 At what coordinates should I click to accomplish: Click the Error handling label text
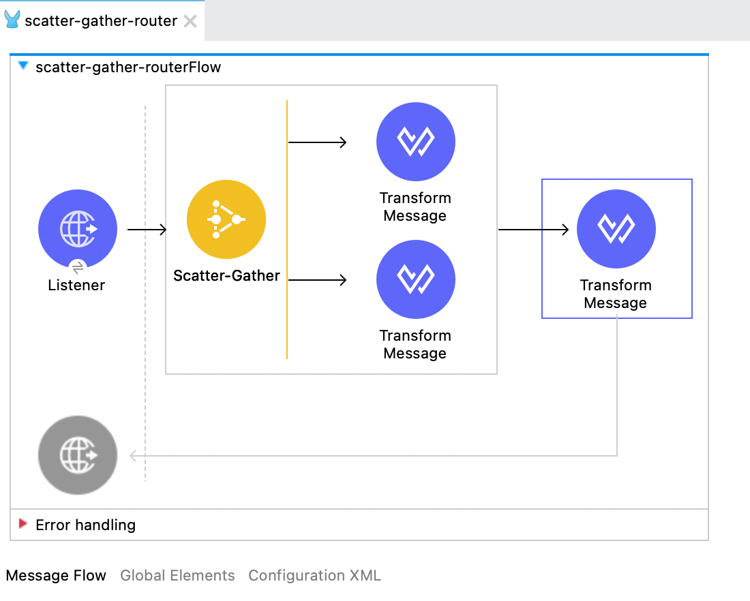tap(85, 525)
